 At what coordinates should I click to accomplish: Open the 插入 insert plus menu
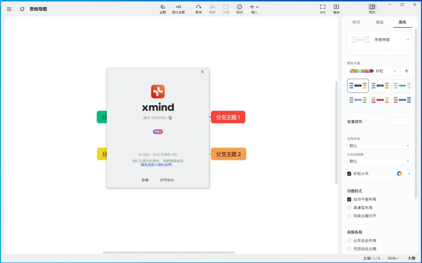click(254, 9)
